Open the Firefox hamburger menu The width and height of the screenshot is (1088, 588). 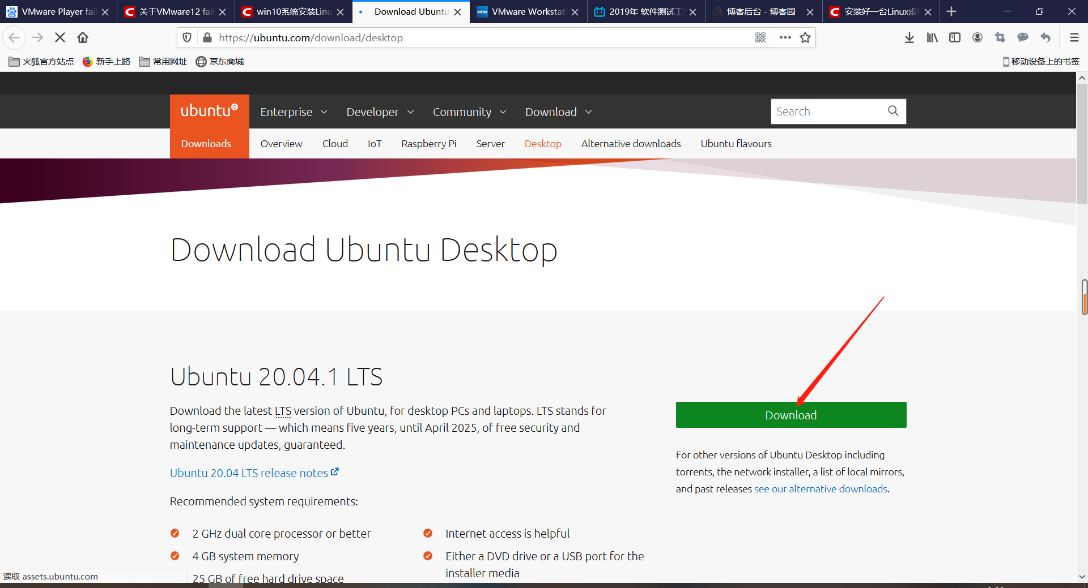tap(1074, 38)
